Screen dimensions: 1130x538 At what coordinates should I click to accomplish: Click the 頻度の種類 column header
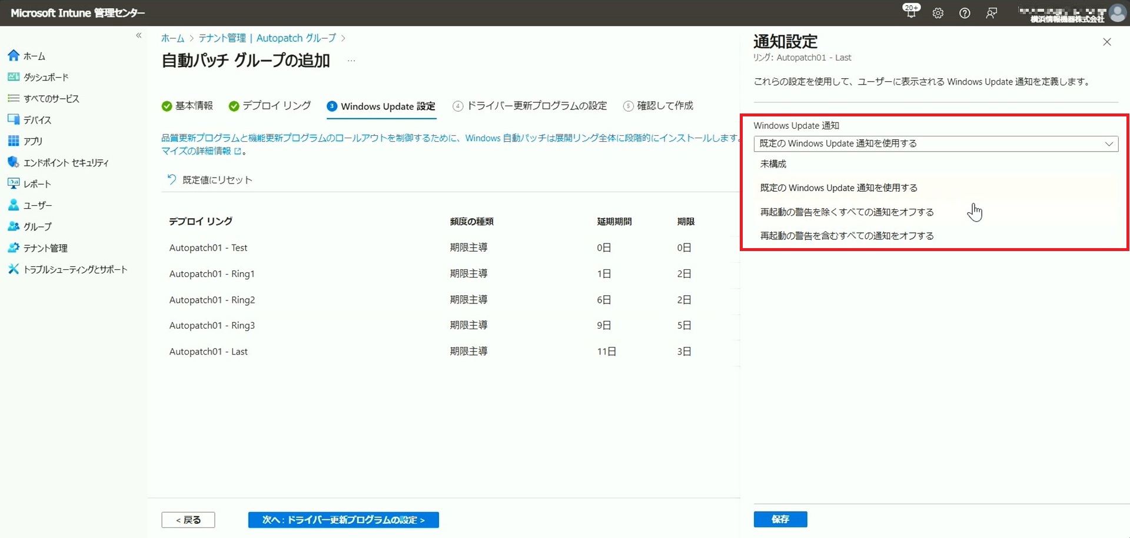471,222
